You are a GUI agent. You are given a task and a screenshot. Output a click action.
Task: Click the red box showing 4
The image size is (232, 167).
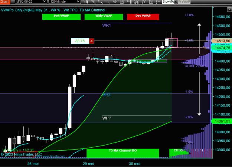click(x=91, y=41)
